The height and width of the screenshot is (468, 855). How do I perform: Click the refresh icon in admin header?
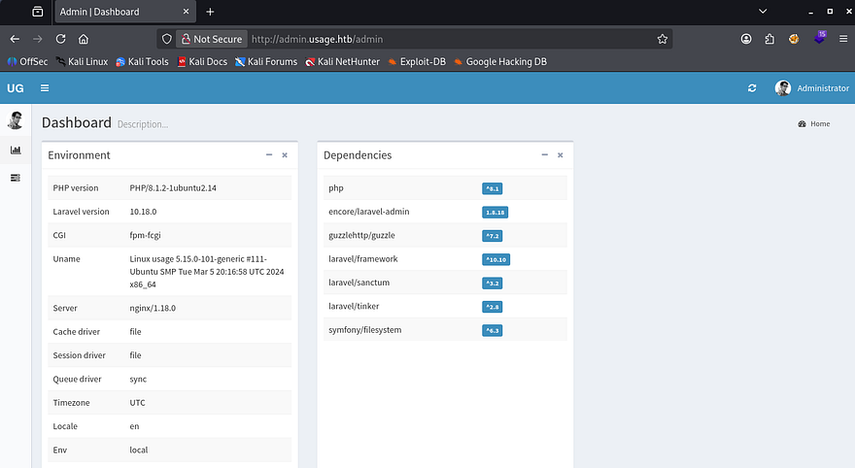point(751,88)
